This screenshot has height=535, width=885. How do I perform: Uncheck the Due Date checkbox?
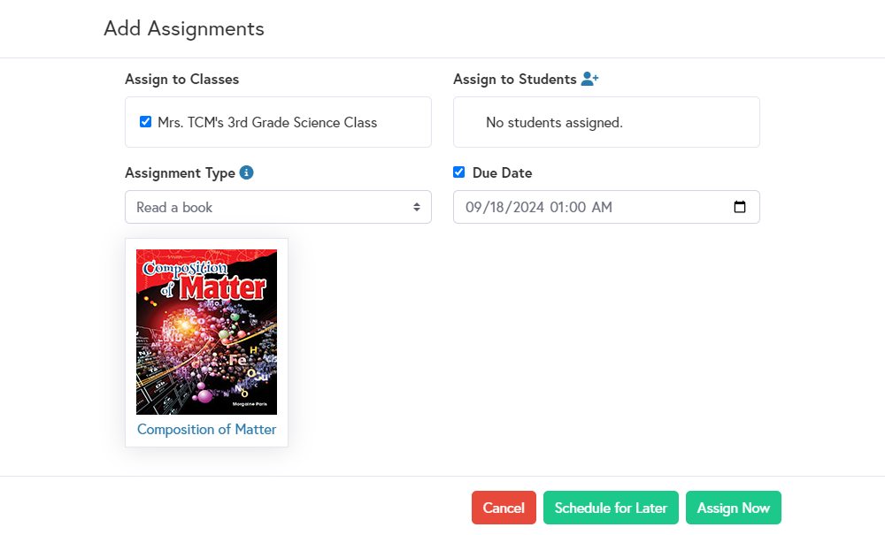point(458,172)
